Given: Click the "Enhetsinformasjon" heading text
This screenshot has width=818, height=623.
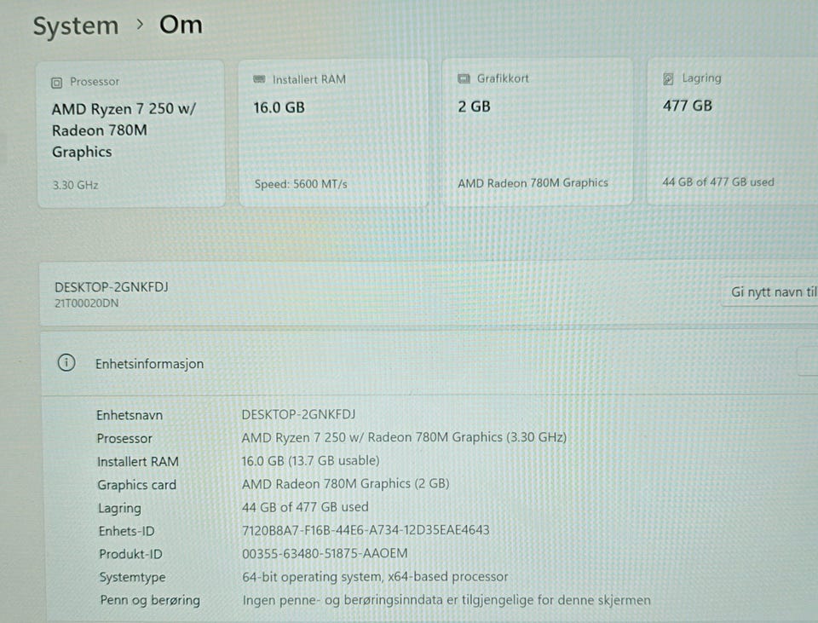Looking at the screenshot, I should point(150,364).
